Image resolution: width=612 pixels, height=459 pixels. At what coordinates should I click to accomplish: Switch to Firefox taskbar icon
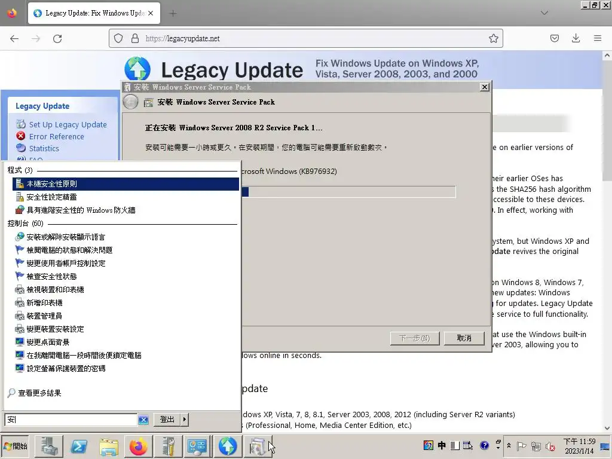click(139, 446)
